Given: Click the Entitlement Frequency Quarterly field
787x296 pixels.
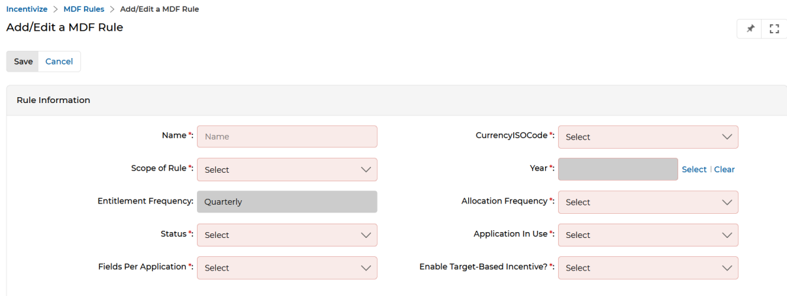Looking at the screenshot, I should pyautogui.click(x=287, y=202).
